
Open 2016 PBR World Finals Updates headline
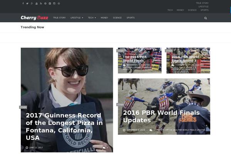point(161,116)
